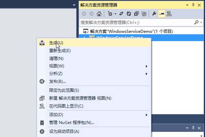205x137 pixels.
Task: Click 设为启动项目(A) in the context menu
Action: click(x=64, y=132)
